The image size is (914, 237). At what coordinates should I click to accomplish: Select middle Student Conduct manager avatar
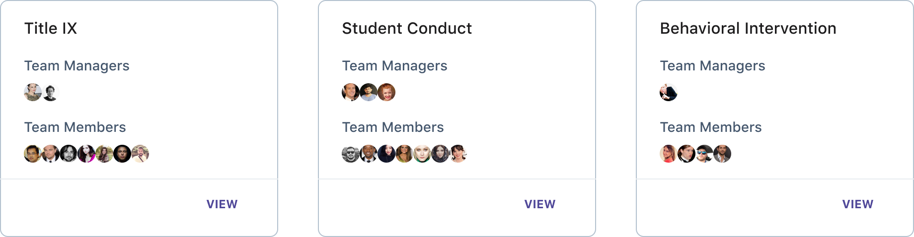369,92
